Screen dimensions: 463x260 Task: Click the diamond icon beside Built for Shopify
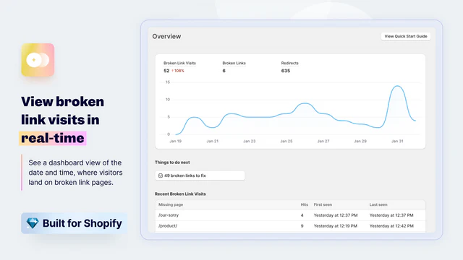[33, 223]
